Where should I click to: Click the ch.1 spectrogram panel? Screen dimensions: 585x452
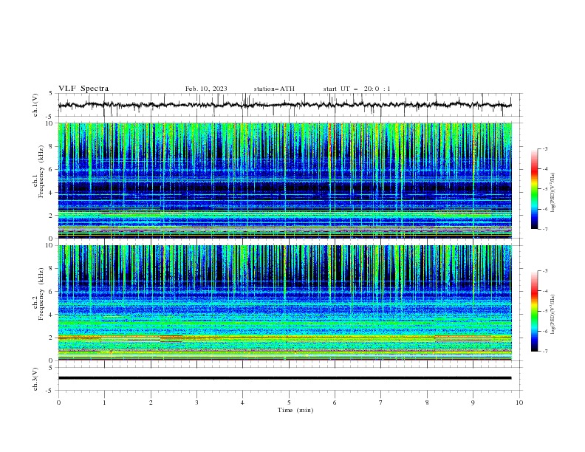(284, 180)
